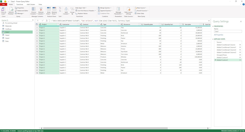Select the Home tab
245x132 pixels.
coord(11,4)
